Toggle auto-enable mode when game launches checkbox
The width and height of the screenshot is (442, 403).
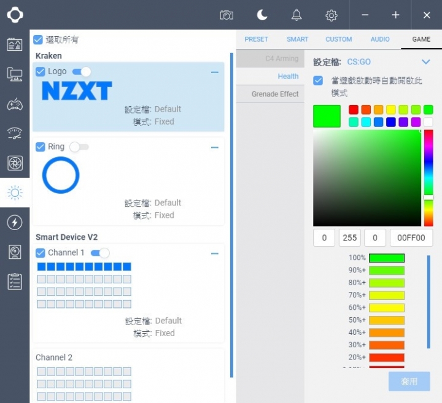pos(318,80)
